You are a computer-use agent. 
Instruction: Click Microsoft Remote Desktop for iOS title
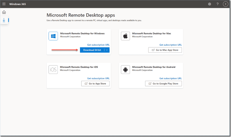(79, 67)
